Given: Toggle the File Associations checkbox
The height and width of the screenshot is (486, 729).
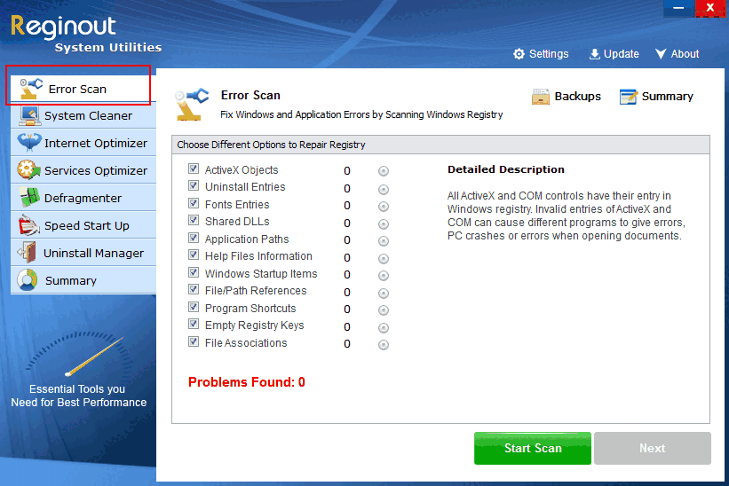Looking at the screenshot, I should pyautogui.click(x=194, y=341).
